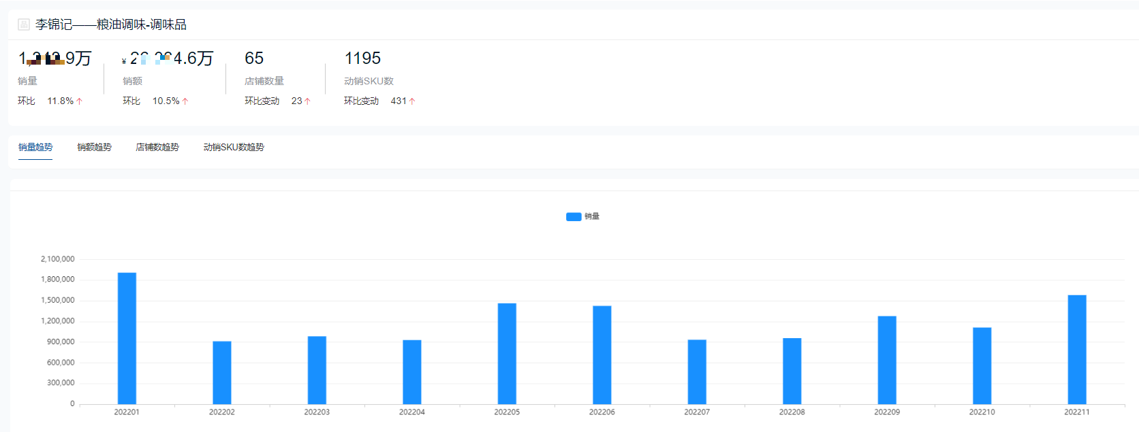Click the 202207 sales bar
1139x432 pixels.
pos(697,372)
